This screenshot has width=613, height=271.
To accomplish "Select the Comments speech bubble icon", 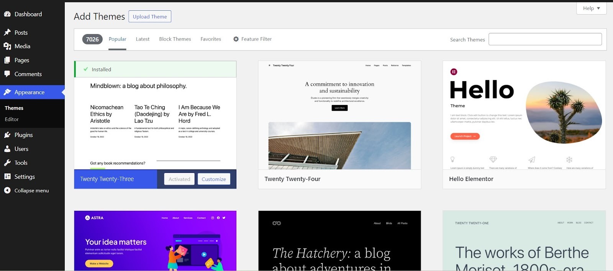I will pos(7,74).
